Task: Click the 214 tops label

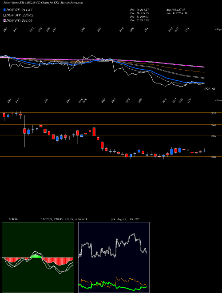Action: [x=186, y=30]
